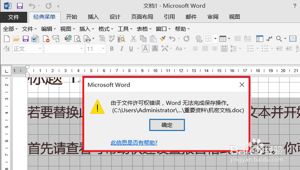Toggle Align Left paragraph button
300x170 pixels.
tap(195, 49)
